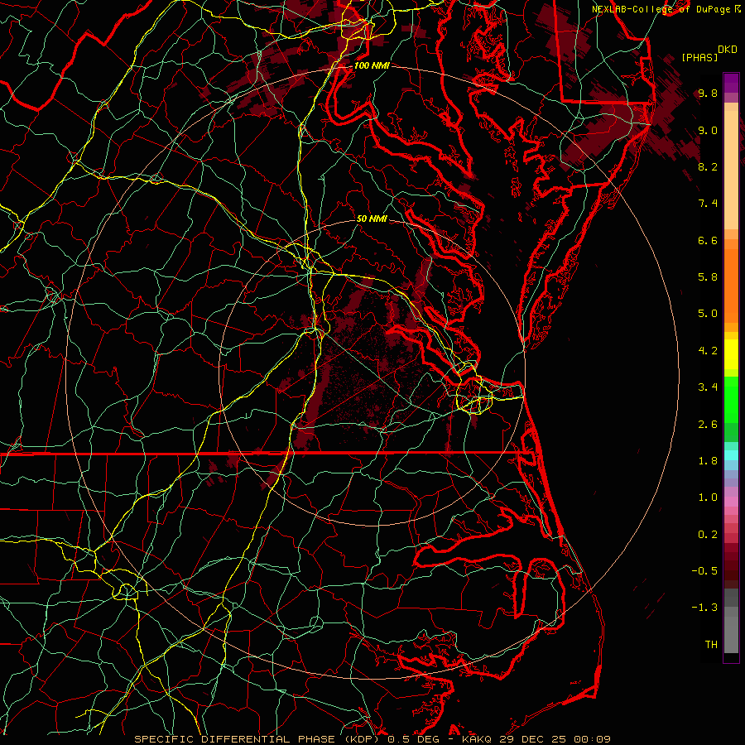Click the 1.0 value on the color scale
Image resolution: width=745 pixels, height=745 pixels.
tap(708, 497)
